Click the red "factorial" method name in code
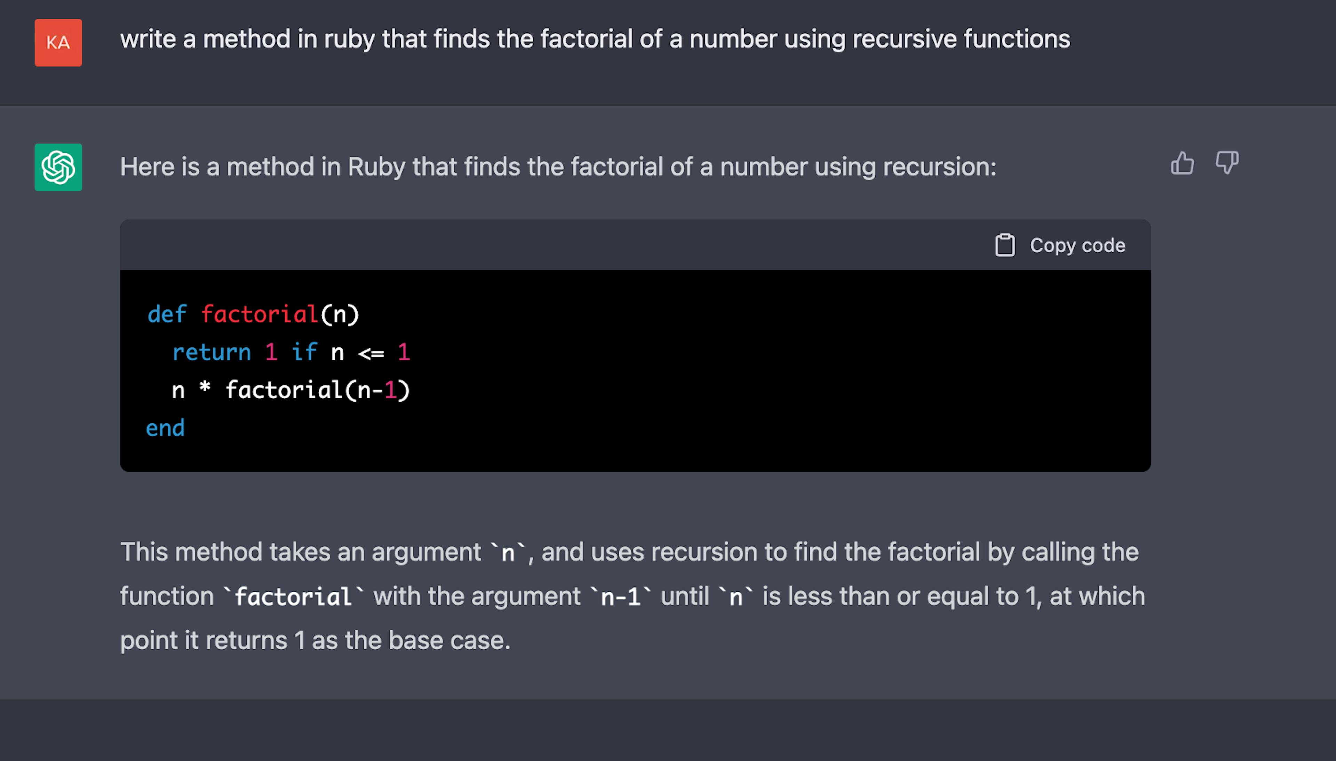This screenshot has height=761, width=1336. pos(260,315)
